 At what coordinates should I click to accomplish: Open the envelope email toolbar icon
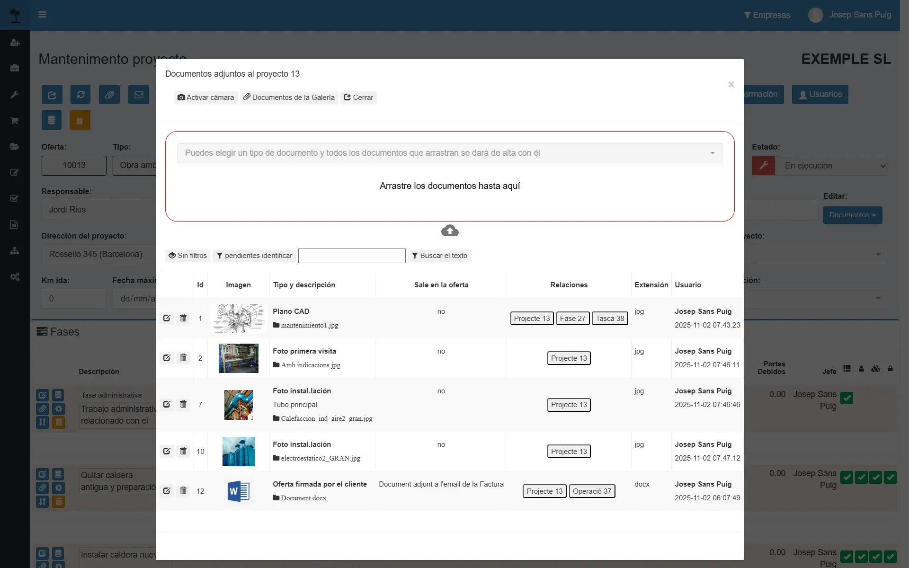(x=139, y=95)
